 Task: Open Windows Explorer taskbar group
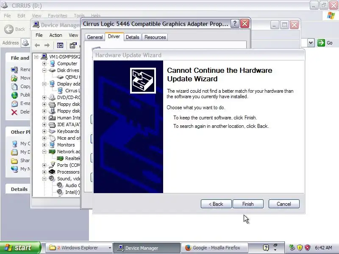coord(79,248)
